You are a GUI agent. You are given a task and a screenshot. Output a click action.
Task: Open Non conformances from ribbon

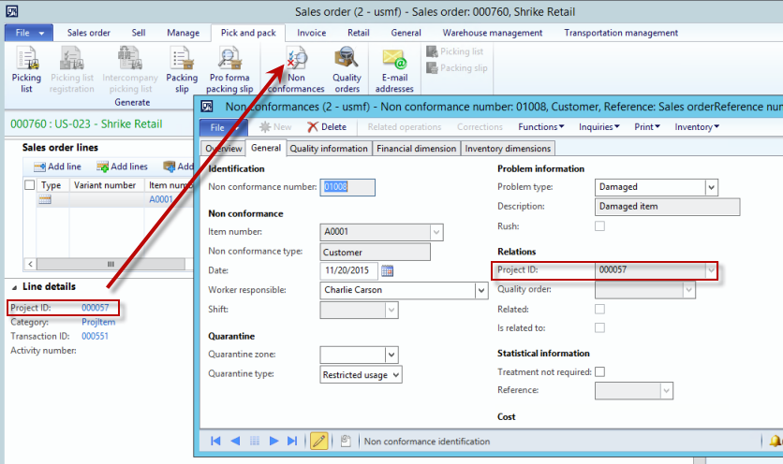pos(296,70)
